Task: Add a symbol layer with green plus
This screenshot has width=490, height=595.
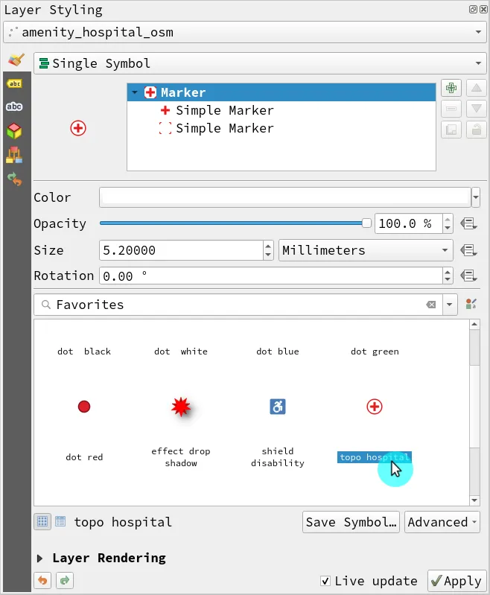Action: pyautogui.click(x=451, y=88)
